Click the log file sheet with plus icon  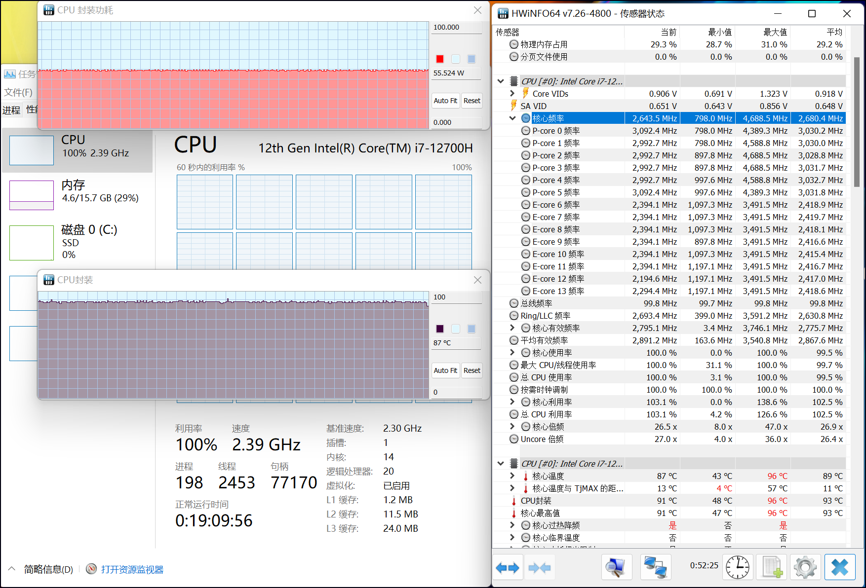(x=772, y=567)
